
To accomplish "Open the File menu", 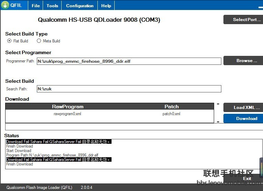I will pyautogui.click(x=35, y=6).
